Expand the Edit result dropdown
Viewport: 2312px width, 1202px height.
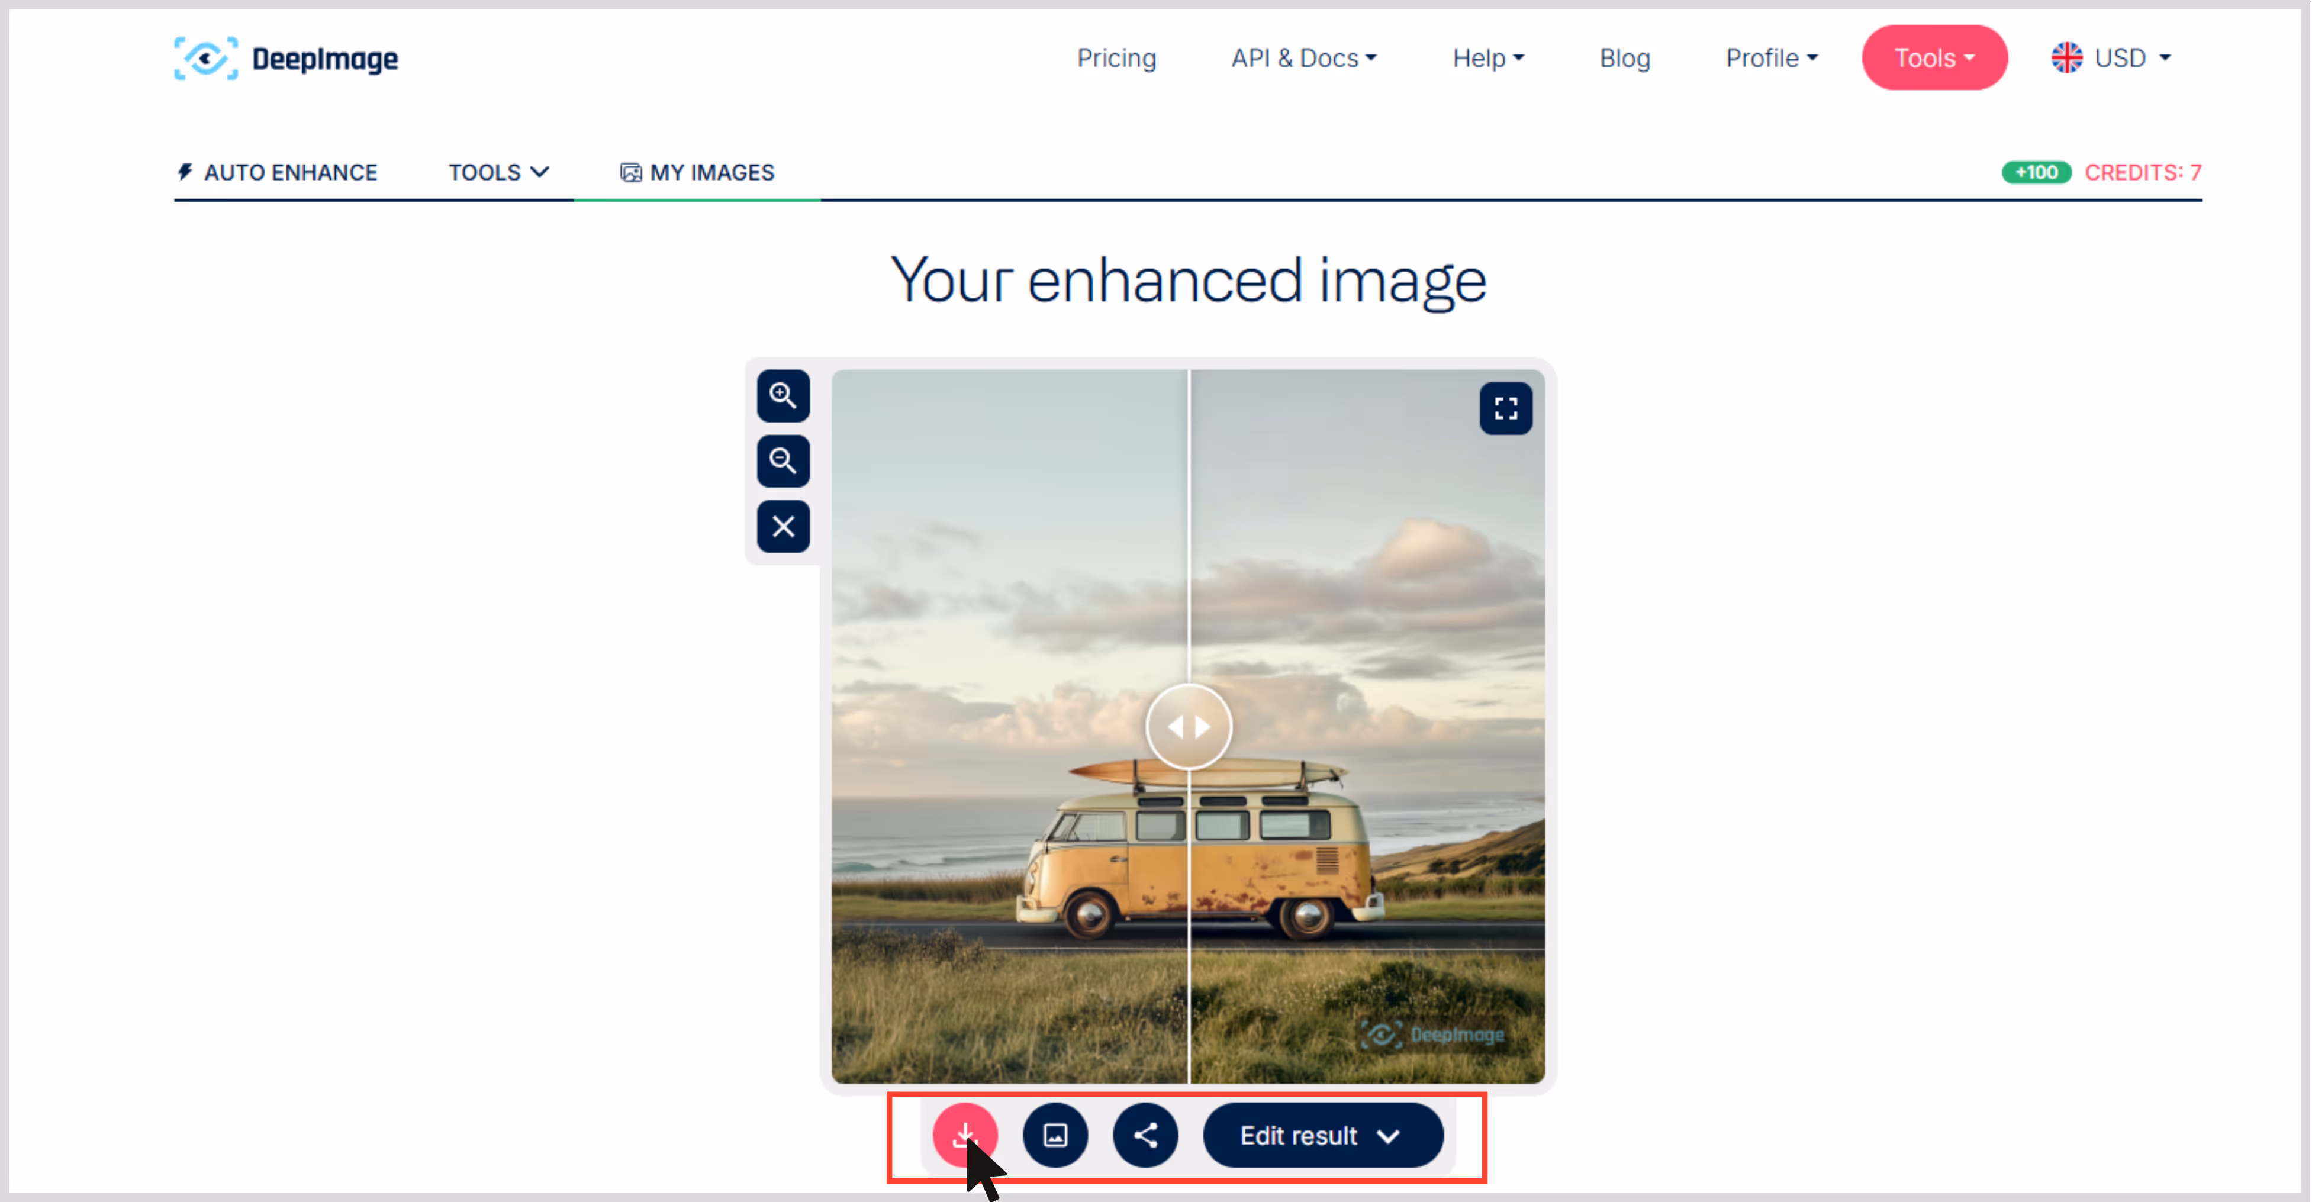point(1323,1135)
